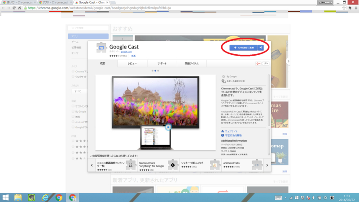Show next related extensions with right arrow
Image resolution: width=359 pixels, height=202 pixels.
267,165
